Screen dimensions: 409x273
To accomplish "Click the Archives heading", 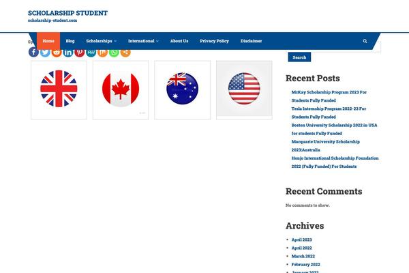I will tap(305, 226).
